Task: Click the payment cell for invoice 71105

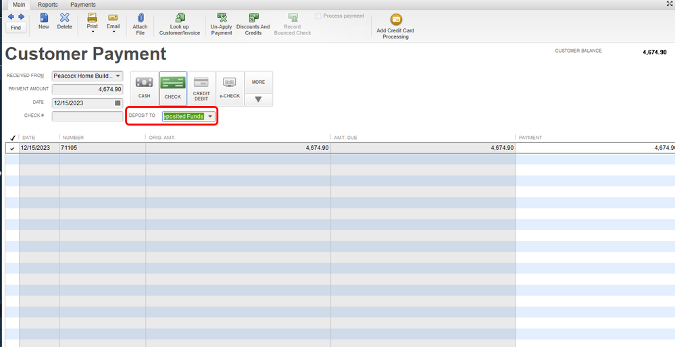Action: pos(595,148)
